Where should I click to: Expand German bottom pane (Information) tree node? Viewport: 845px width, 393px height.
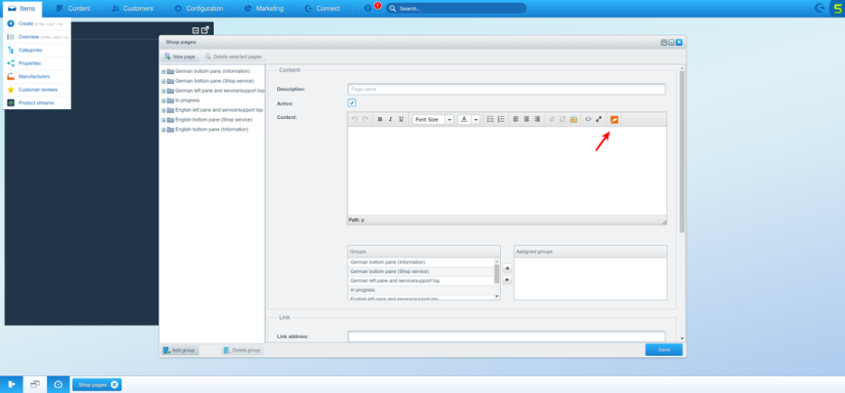tap(163, 71)
